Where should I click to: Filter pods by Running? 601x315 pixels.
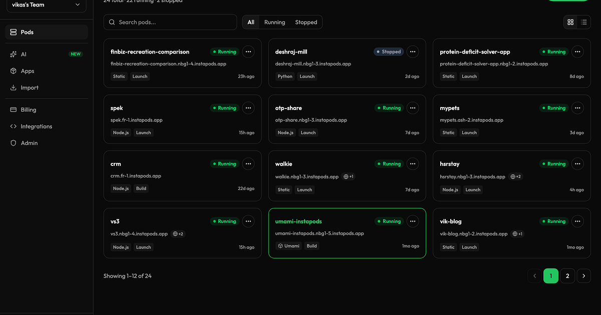click(x=274, y=22)
